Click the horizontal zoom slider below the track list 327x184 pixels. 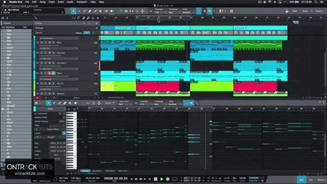(x=116, y=97)
